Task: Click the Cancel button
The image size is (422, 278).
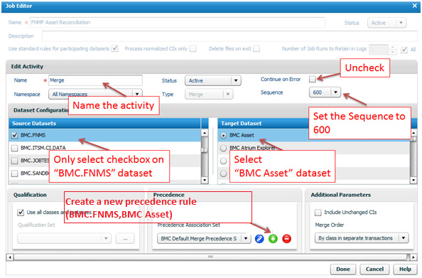Action: pyautogui.click(x=374, y=269)
